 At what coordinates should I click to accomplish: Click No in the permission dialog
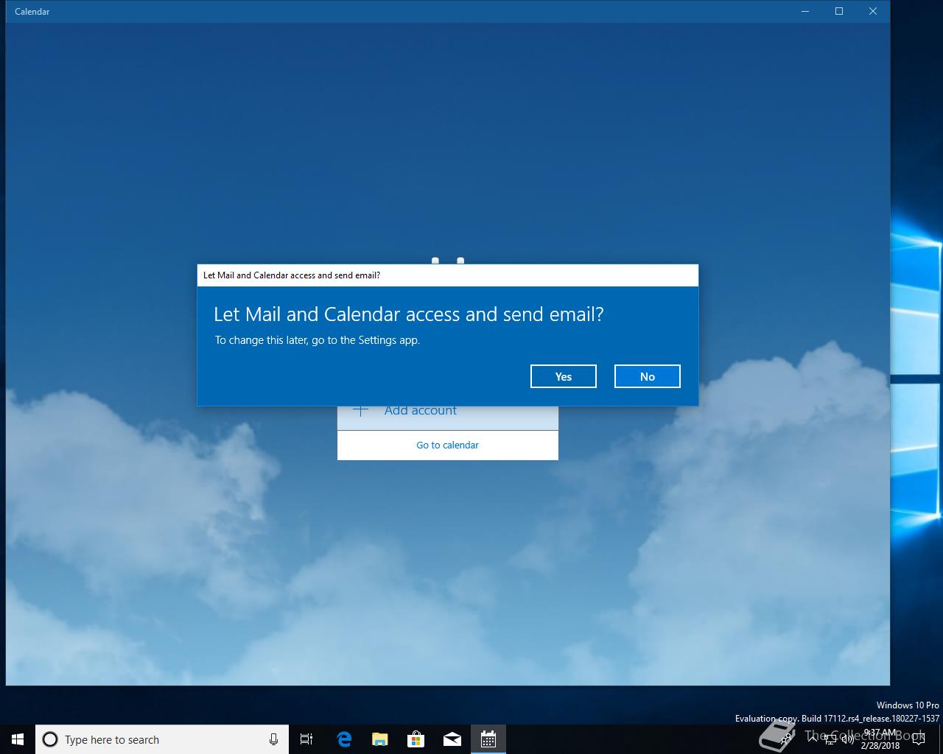[x=647, y=376]
